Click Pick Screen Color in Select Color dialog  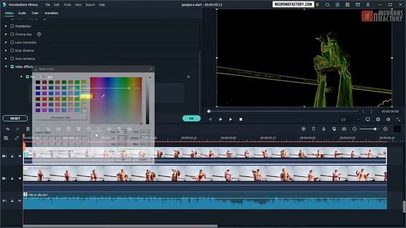tap(61, 117)
